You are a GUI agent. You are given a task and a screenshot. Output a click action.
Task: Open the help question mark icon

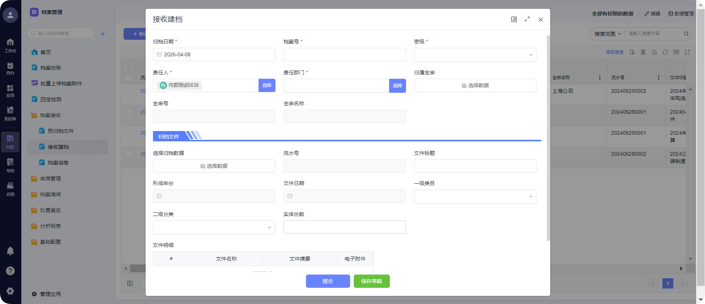(10, 271)
